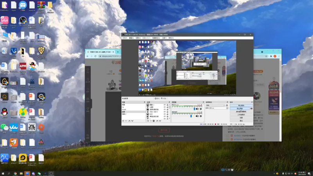
Task: Open Settings from the Controls dock
Action: 241,118
